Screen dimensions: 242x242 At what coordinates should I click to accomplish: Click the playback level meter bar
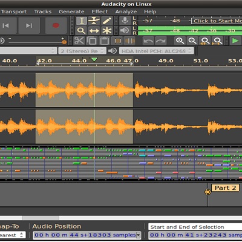[190, 31]
